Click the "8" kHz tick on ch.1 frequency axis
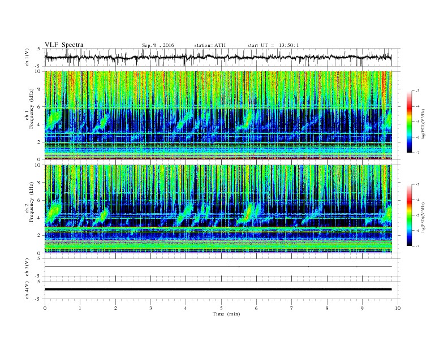Viewport: 448px width, 346px height. pyautogui.click(x=39, y=89)
